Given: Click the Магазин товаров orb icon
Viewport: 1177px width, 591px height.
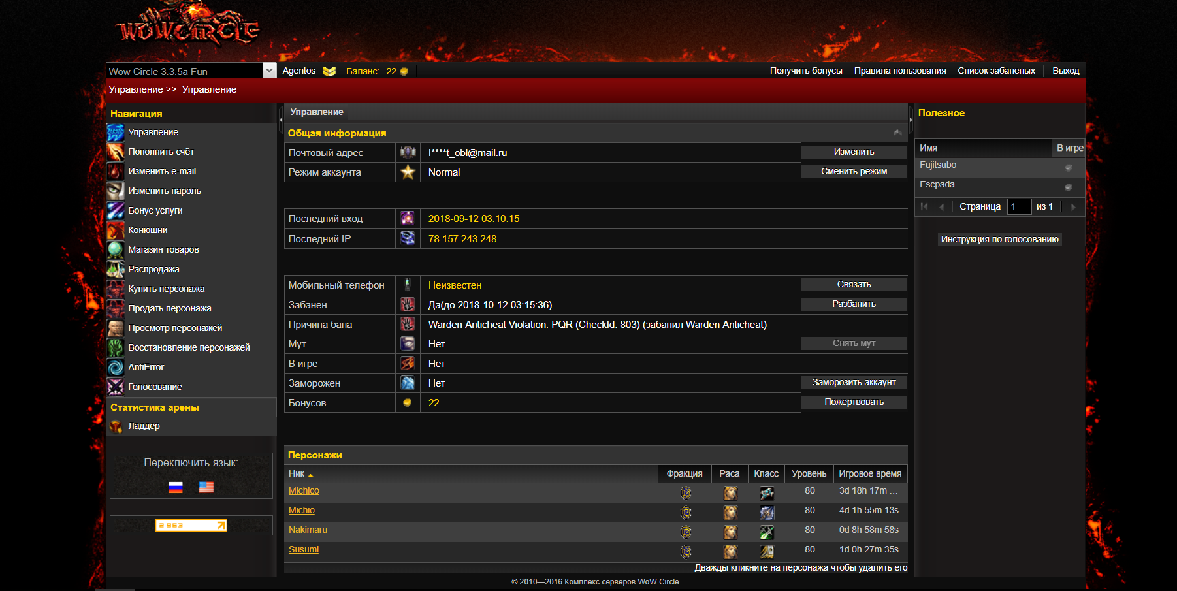Looking at the screenshot, I should tap(116, 250).
